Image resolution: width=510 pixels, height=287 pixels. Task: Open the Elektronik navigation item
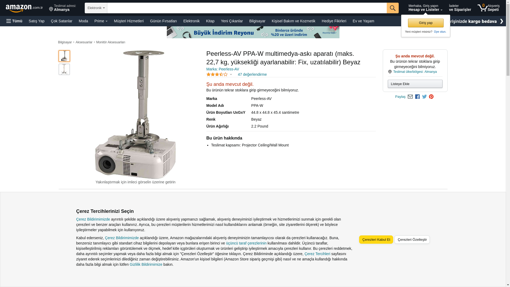pos(191,21)
